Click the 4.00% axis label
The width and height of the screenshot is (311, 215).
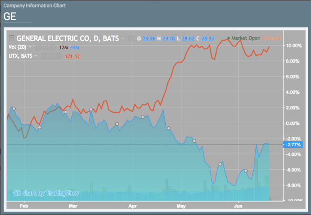tap(293, 92)
